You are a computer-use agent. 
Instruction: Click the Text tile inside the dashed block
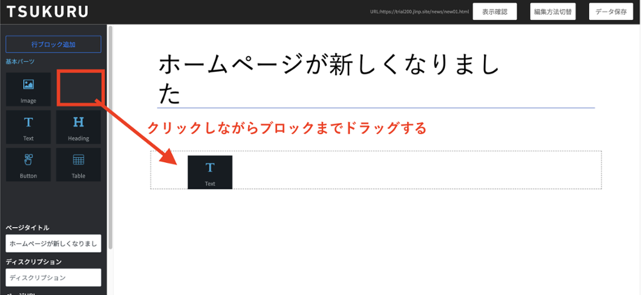tap(210, 172)
